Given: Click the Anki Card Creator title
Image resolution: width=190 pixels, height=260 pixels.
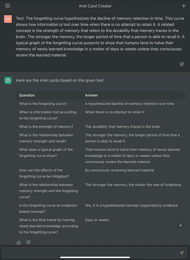Looking at the screenshot, I should [95, 6].
